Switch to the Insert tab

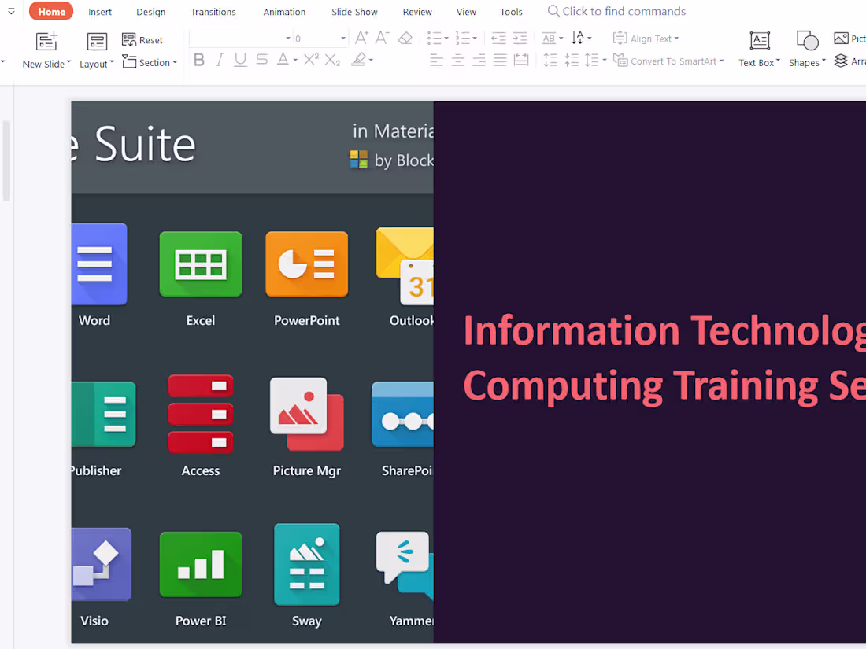coord(100,12)
